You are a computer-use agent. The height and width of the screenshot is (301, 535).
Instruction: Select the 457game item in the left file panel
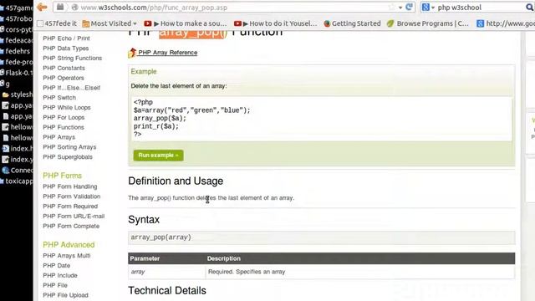tap(17, 8)
